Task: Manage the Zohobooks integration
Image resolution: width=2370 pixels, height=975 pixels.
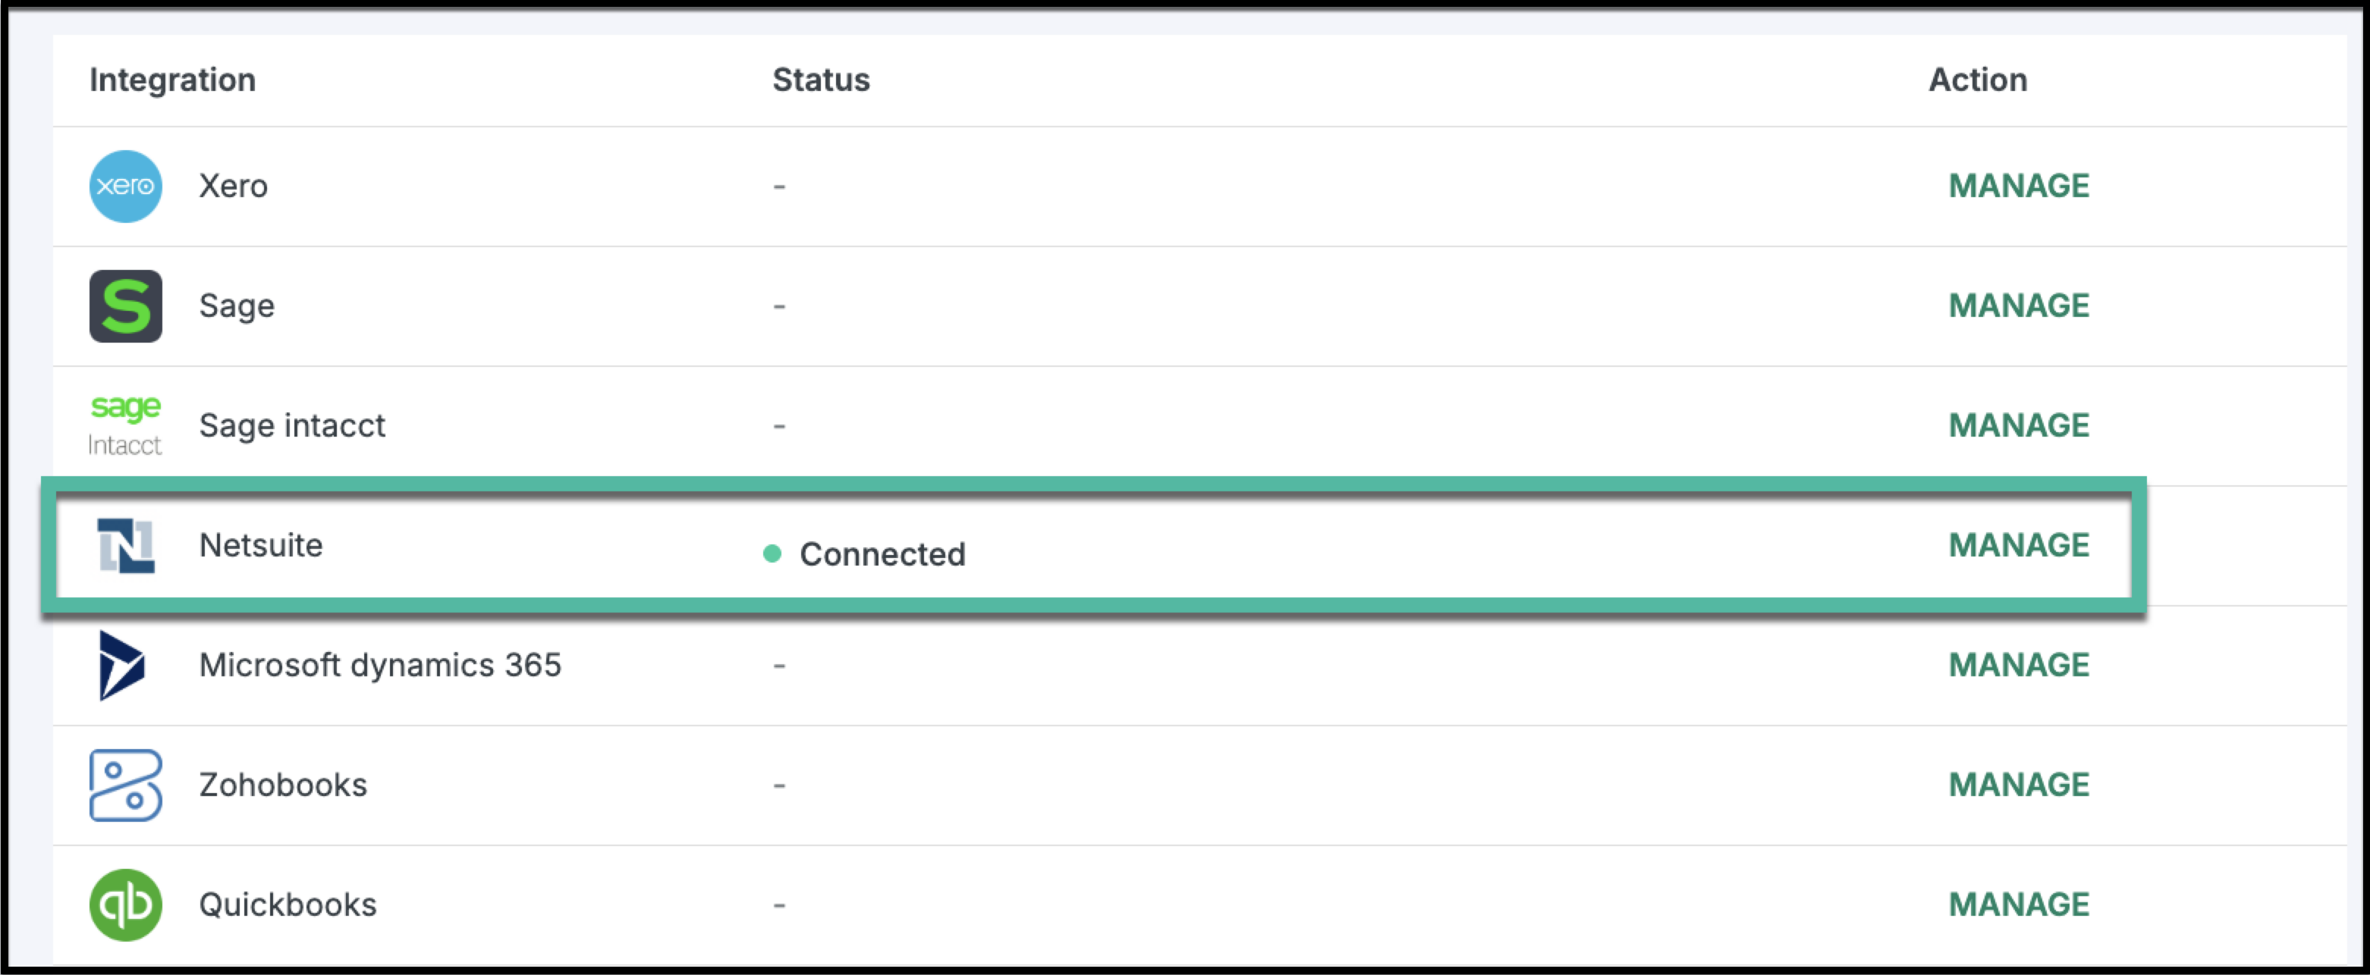Action: pyautogui.click(x=2019, y=785)
